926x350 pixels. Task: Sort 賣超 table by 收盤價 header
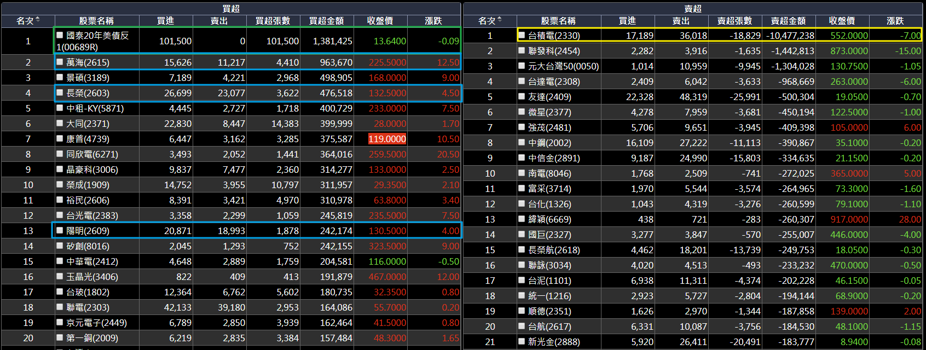coord(842,21)
